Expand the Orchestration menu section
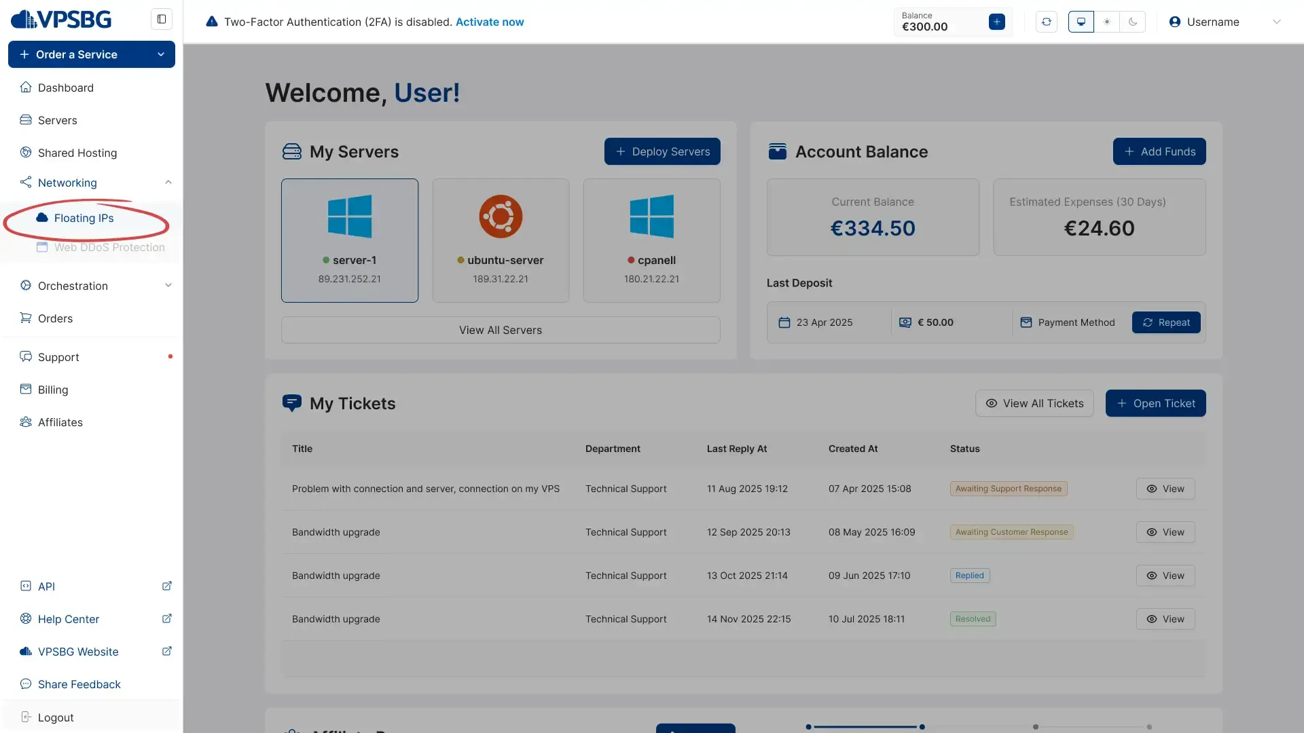This screenshot has width=1304, height=733. coord(168,285)
